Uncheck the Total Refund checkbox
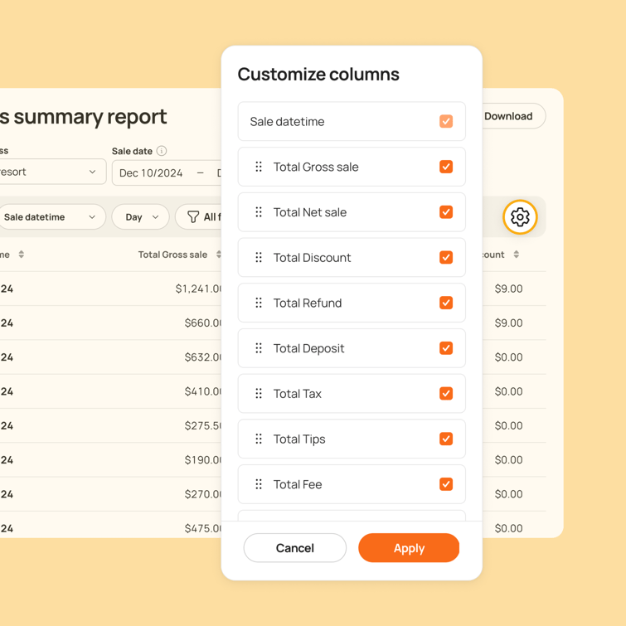Viewport: 626px width, 626px height. [x=446, y=303]
